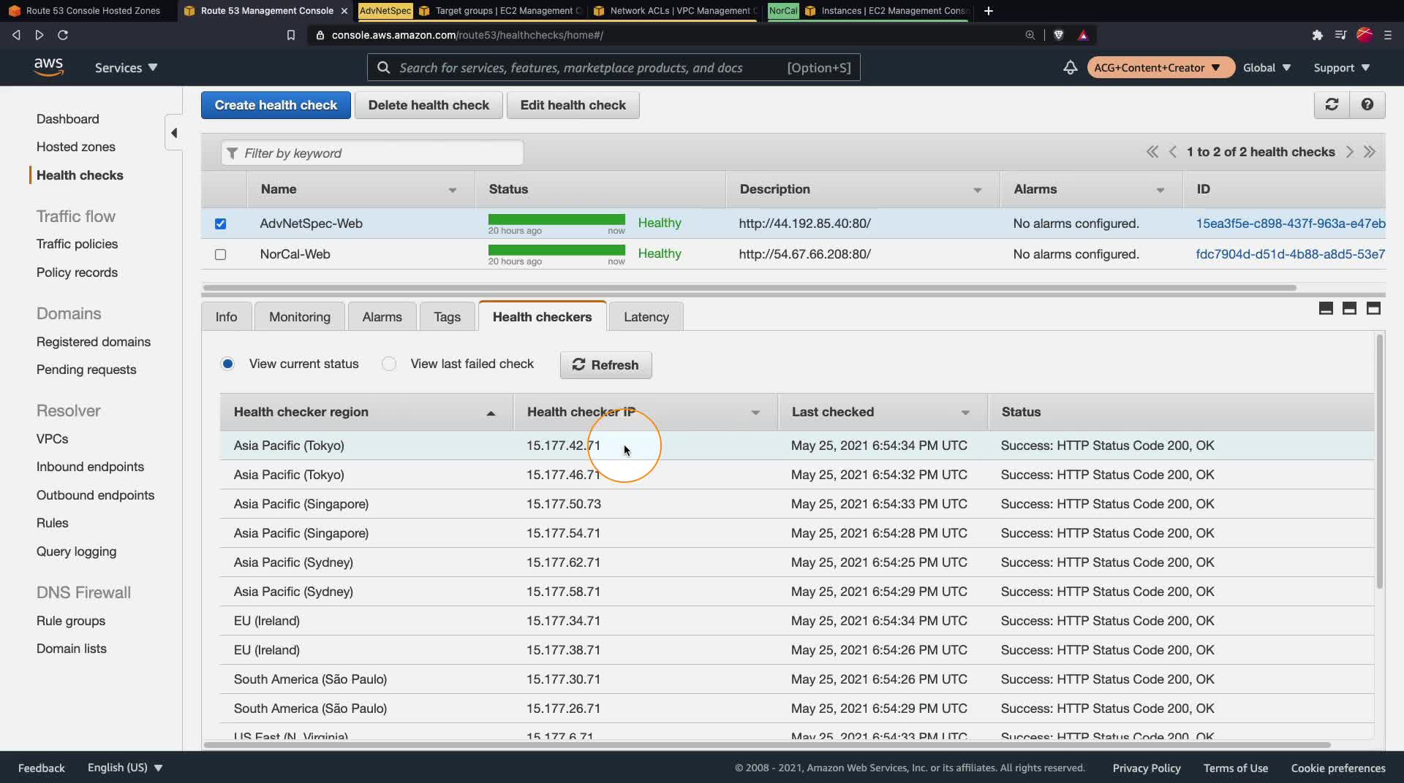Screen dimensions: 1404x783
Task: Open the notifications bell
Action: [x=1070, y=67]
